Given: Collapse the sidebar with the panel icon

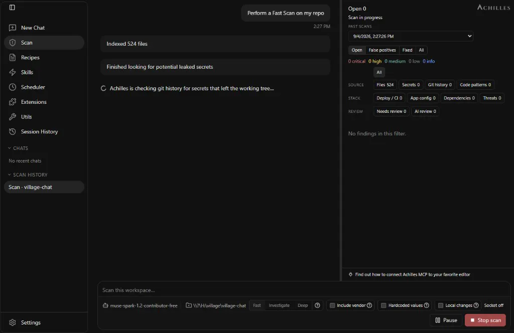Looking at the screenshot, I should (12, 7).
